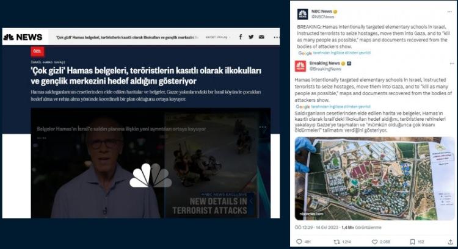The height and width of the screenshot is (249, 458).
Task: Open Breaking News profile avatar
Action: 300,67
